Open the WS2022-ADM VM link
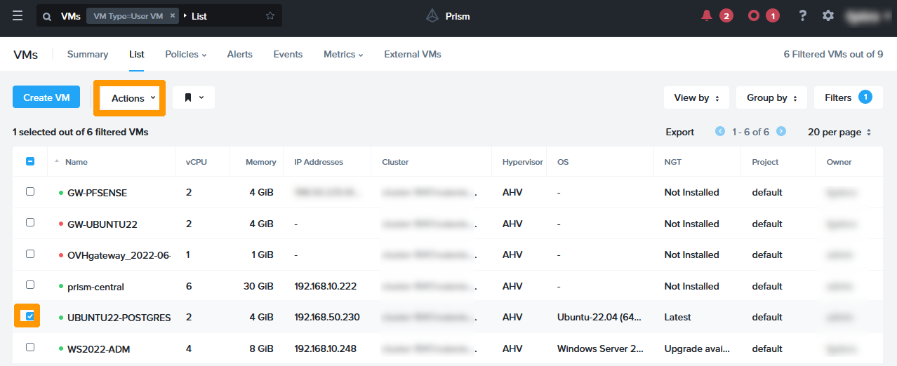Viewport: 897px width, 366px height. coord(98,348)
